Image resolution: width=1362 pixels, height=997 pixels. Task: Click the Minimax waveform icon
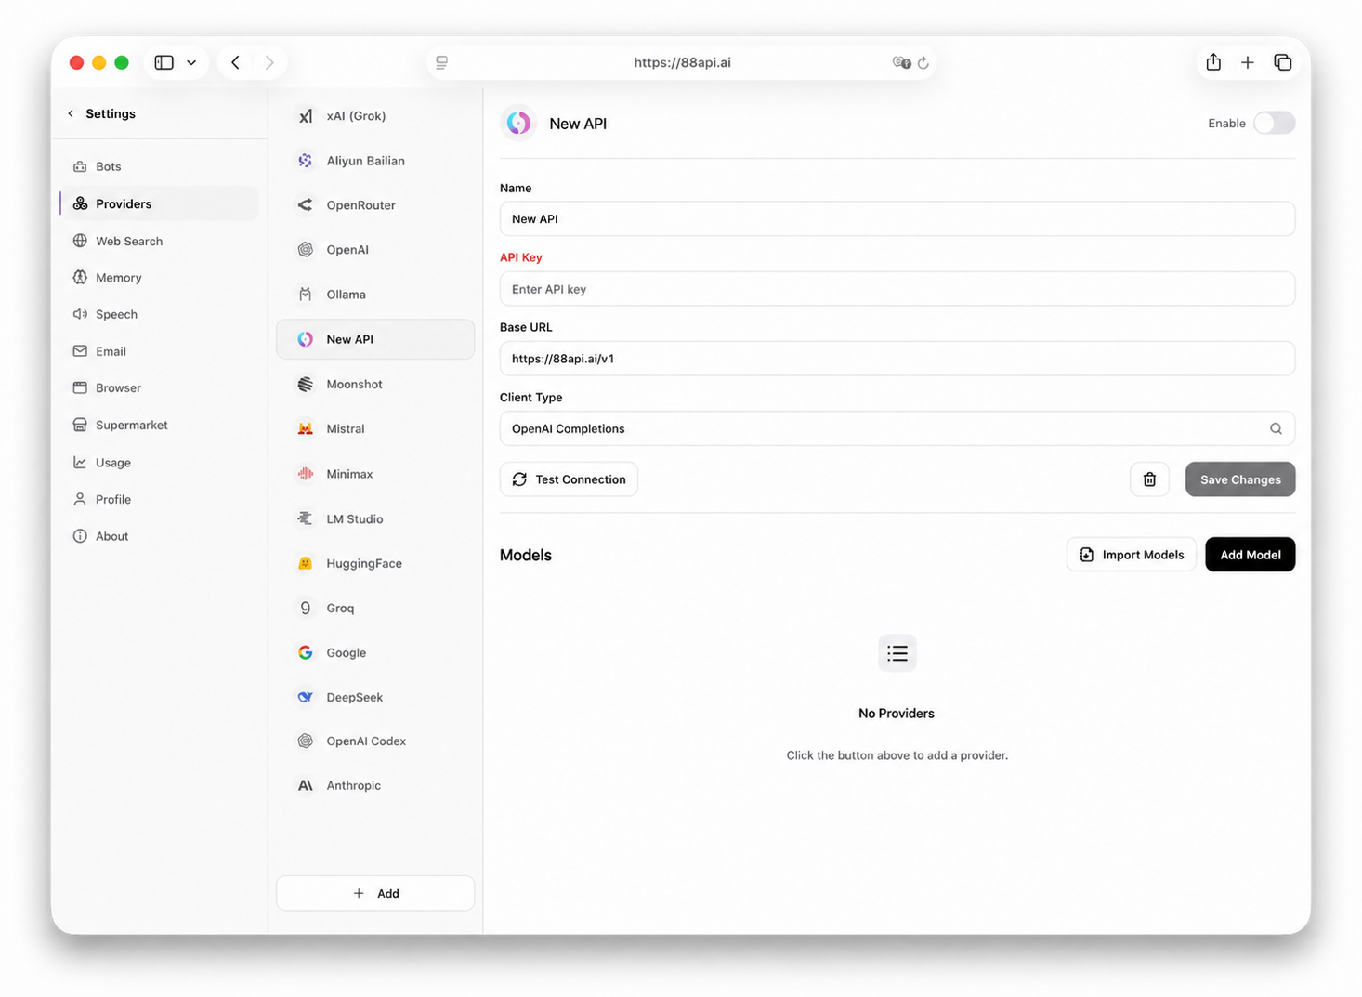click(306, 474)
